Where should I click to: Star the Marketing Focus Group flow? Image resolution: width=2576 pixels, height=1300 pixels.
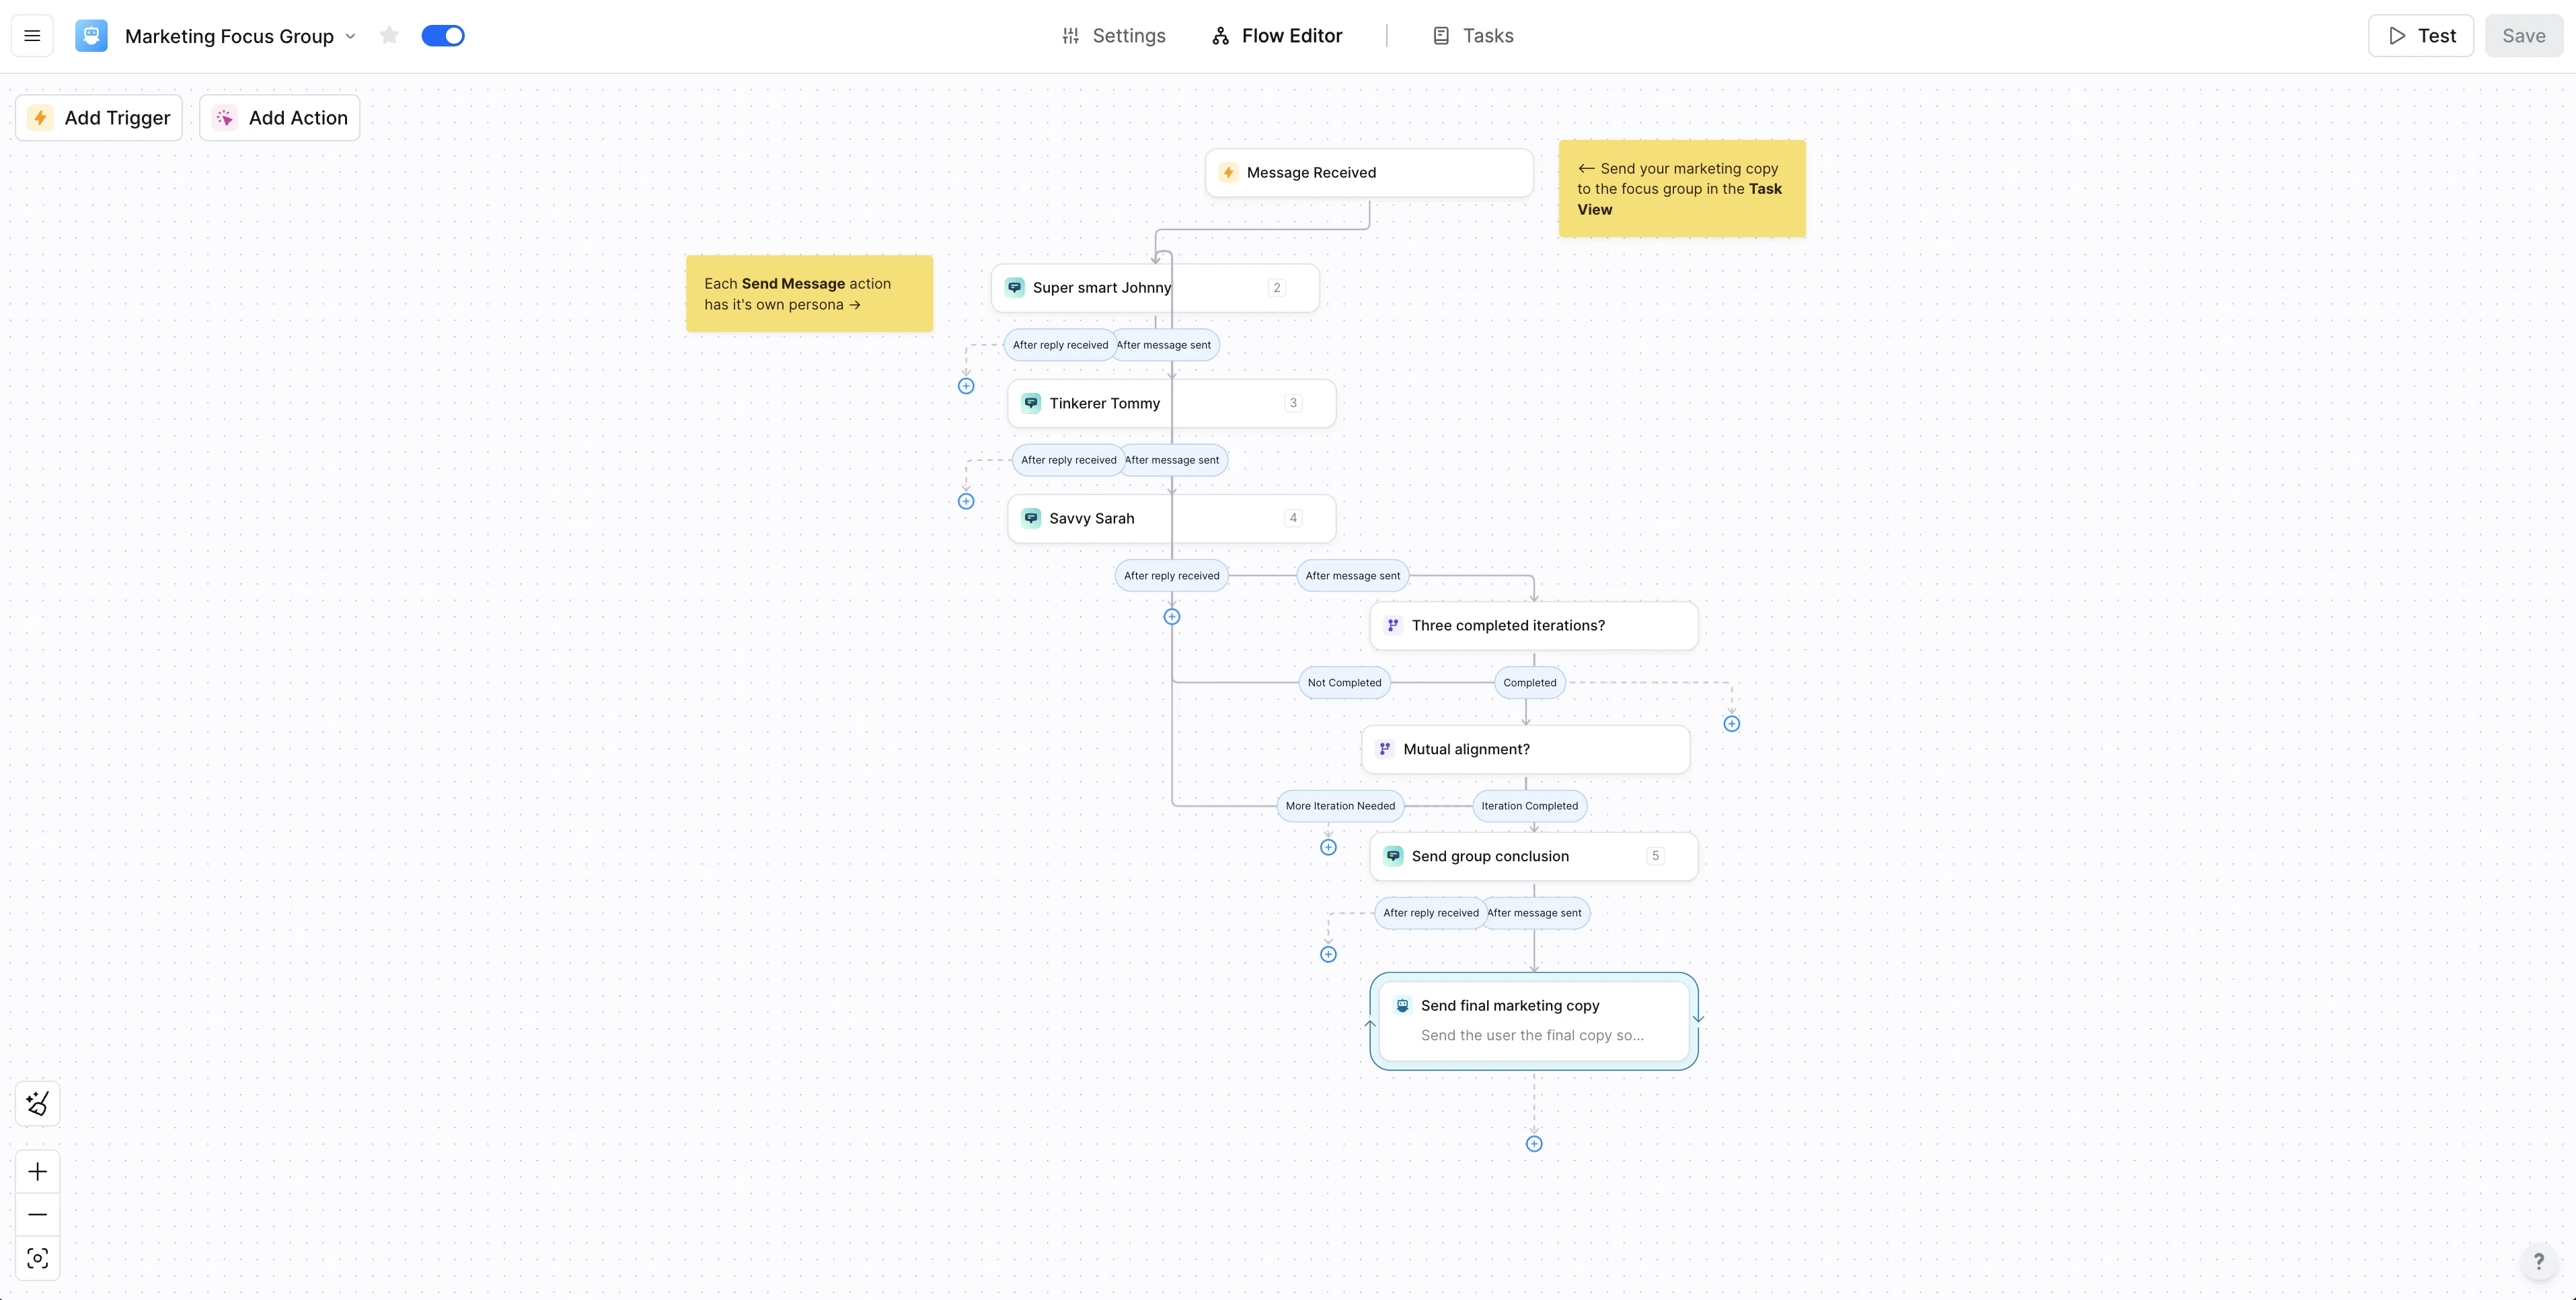389,36
